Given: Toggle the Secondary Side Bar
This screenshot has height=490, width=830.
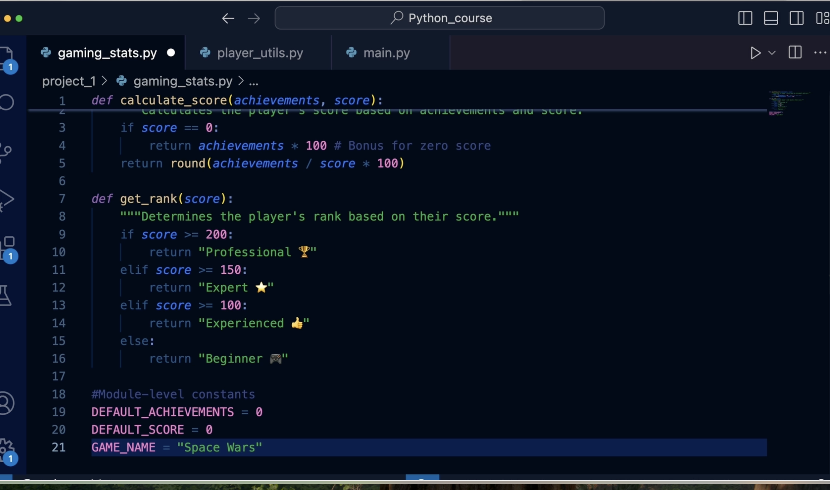Looking at the screenshot, I should [796, 18].
